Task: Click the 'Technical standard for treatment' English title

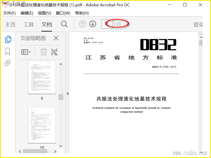Action: point(131,110)
